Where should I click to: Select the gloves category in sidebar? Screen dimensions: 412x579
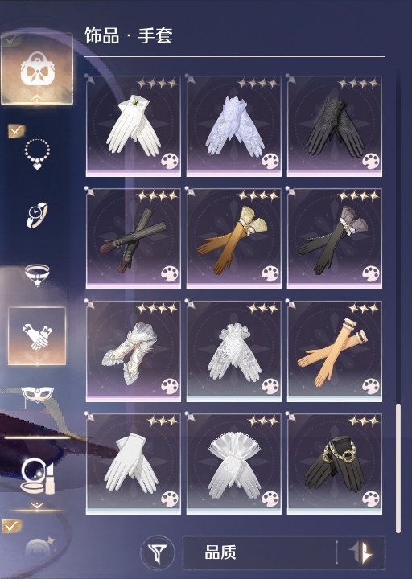[37, 336]
